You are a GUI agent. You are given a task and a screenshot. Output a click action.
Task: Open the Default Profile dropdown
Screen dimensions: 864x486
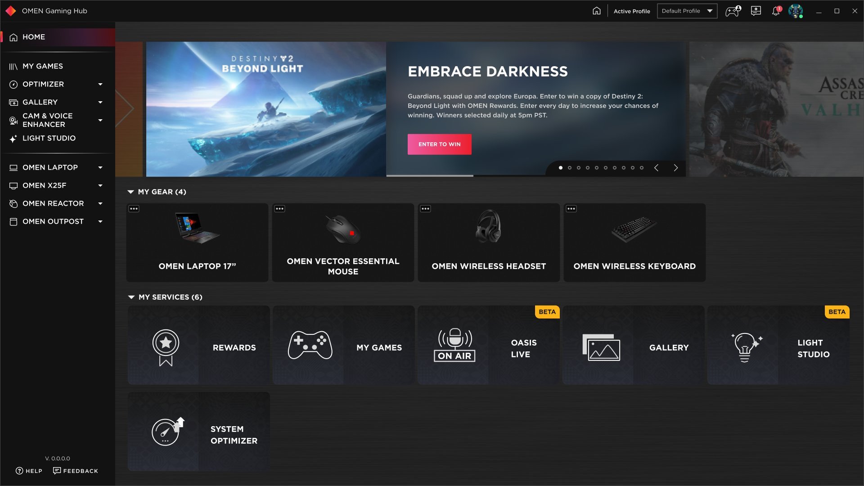click(687, 11)
